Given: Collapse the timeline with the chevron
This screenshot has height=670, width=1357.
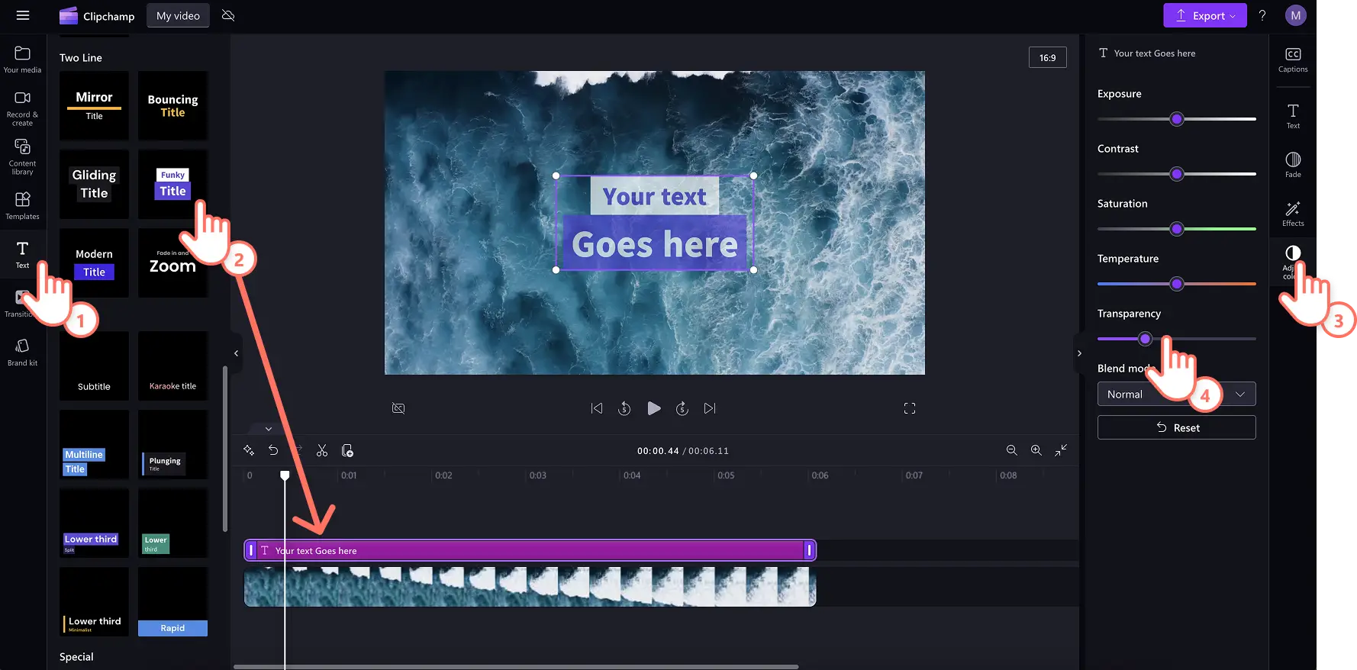Looking at the screenshot, I should pyautogui.click(x=268, y=429).
